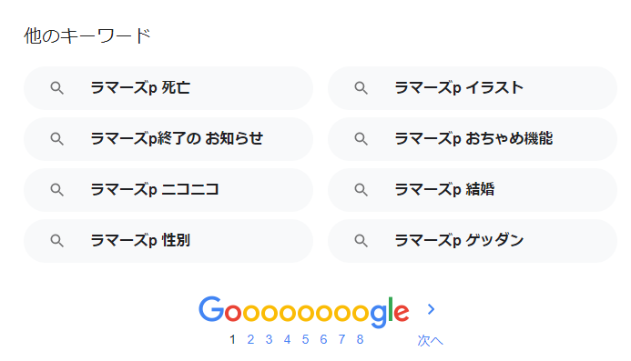Screen dimensions: 631x361
Task: Click search icon beside ラマーズp イラスト
Action: pyautogui.click(x=361, y=88)
